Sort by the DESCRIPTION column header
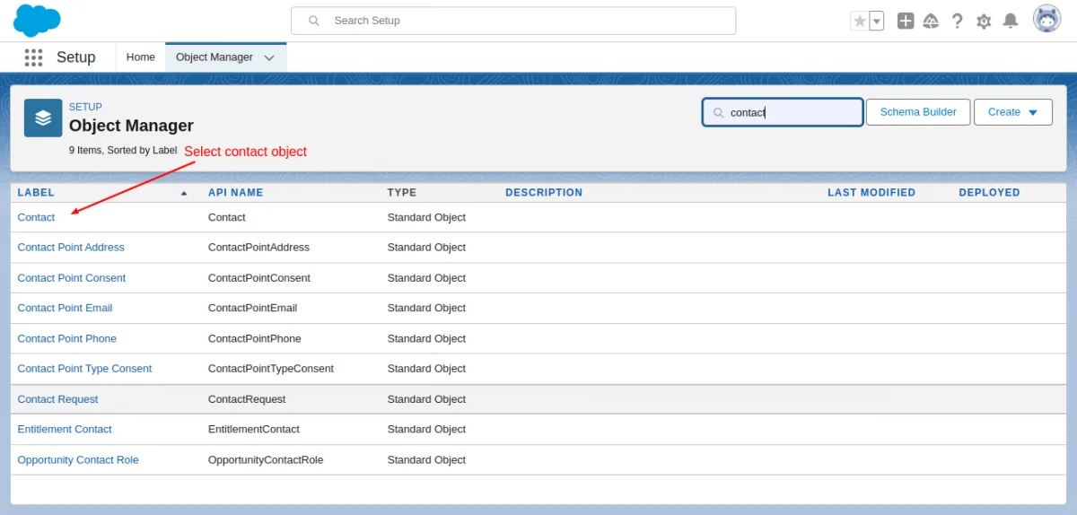1077x515 pixels. [x=544, y=192]
